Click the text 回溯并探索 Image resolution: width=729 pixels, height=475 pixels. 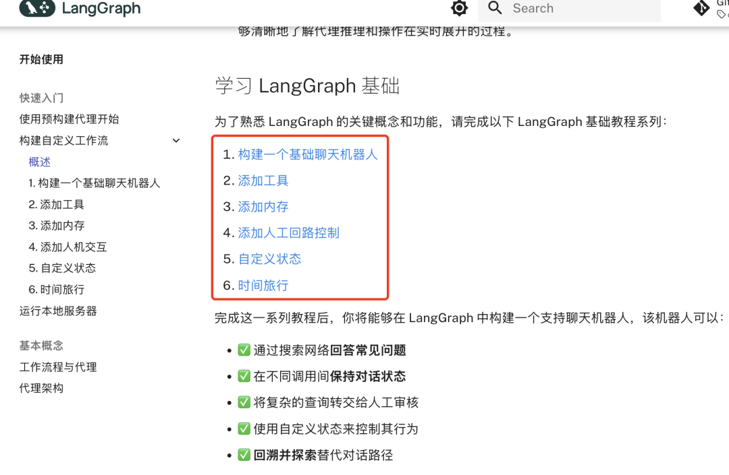pos(285,455)
